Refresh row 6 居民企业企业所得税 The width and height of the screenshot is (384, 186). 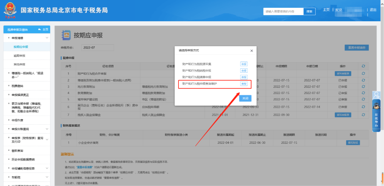(x=363, y=107)
